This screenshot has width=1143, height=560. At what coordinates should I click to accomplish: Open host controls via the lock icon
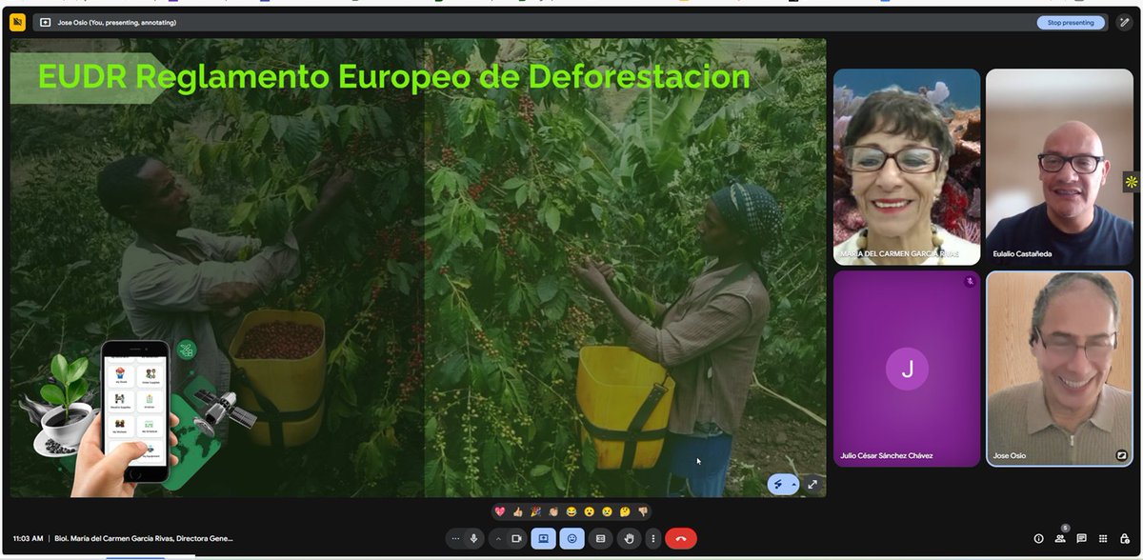[x=1126, y=538]
